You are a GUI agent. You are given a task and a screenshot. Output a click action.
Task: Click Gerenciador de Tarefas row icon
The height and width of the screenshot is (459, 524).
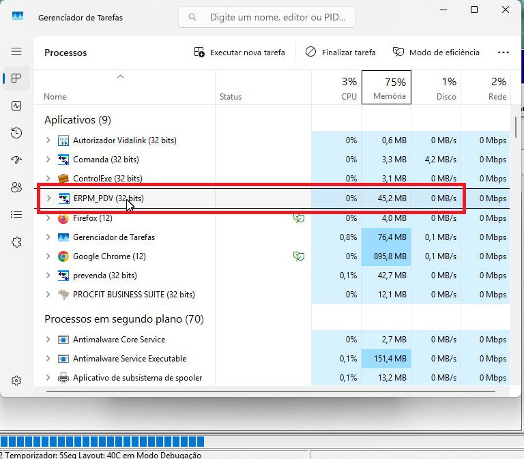tap(63, 237)
